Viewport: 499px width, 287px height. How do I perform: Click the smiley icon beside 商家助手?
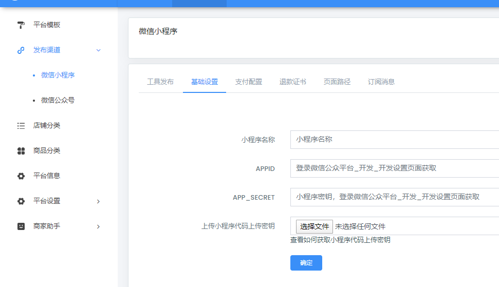click(21, 226)
